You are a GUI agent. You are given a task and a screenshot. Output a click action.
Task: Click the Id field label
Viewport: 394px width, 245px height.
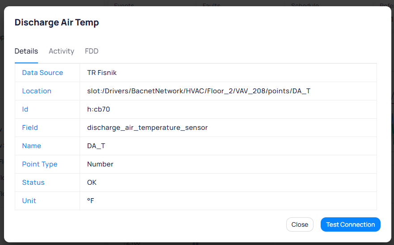(25, 109)
